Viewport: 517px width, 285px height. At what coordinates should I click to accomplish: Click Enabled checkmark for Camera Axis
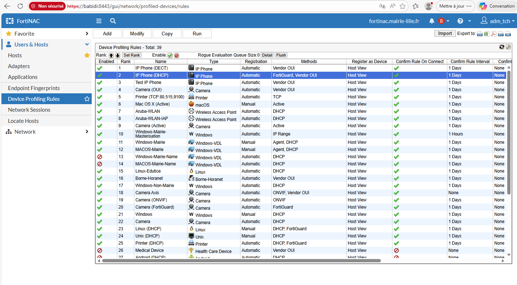pos(100,193)
